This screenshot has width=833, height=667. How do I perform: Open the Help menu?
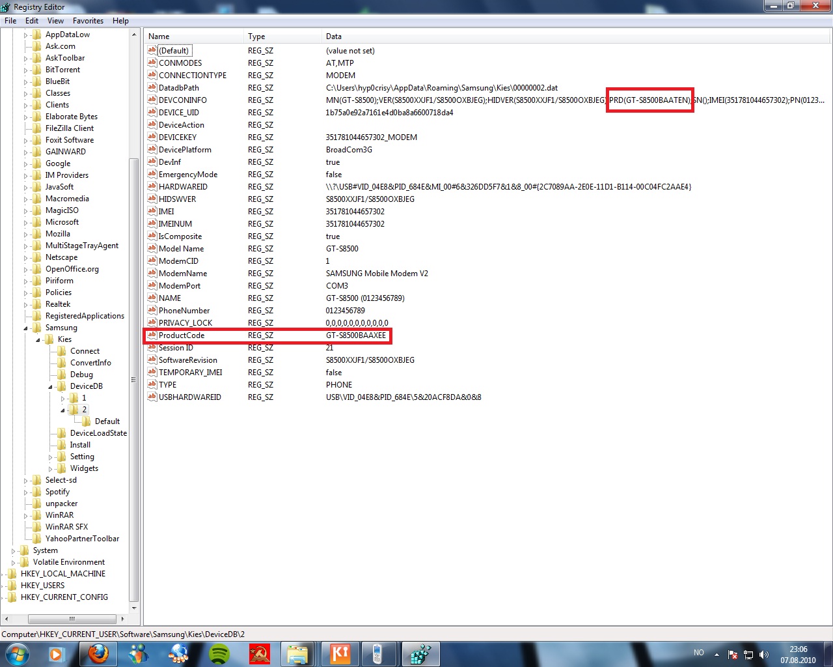point(120,21)
